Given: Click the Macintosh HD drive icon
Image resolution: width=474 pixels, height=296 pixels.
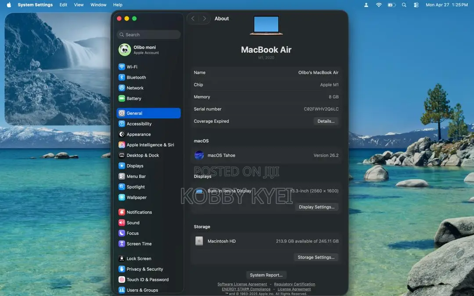Looking at the screenshot, I should point(199,241).
